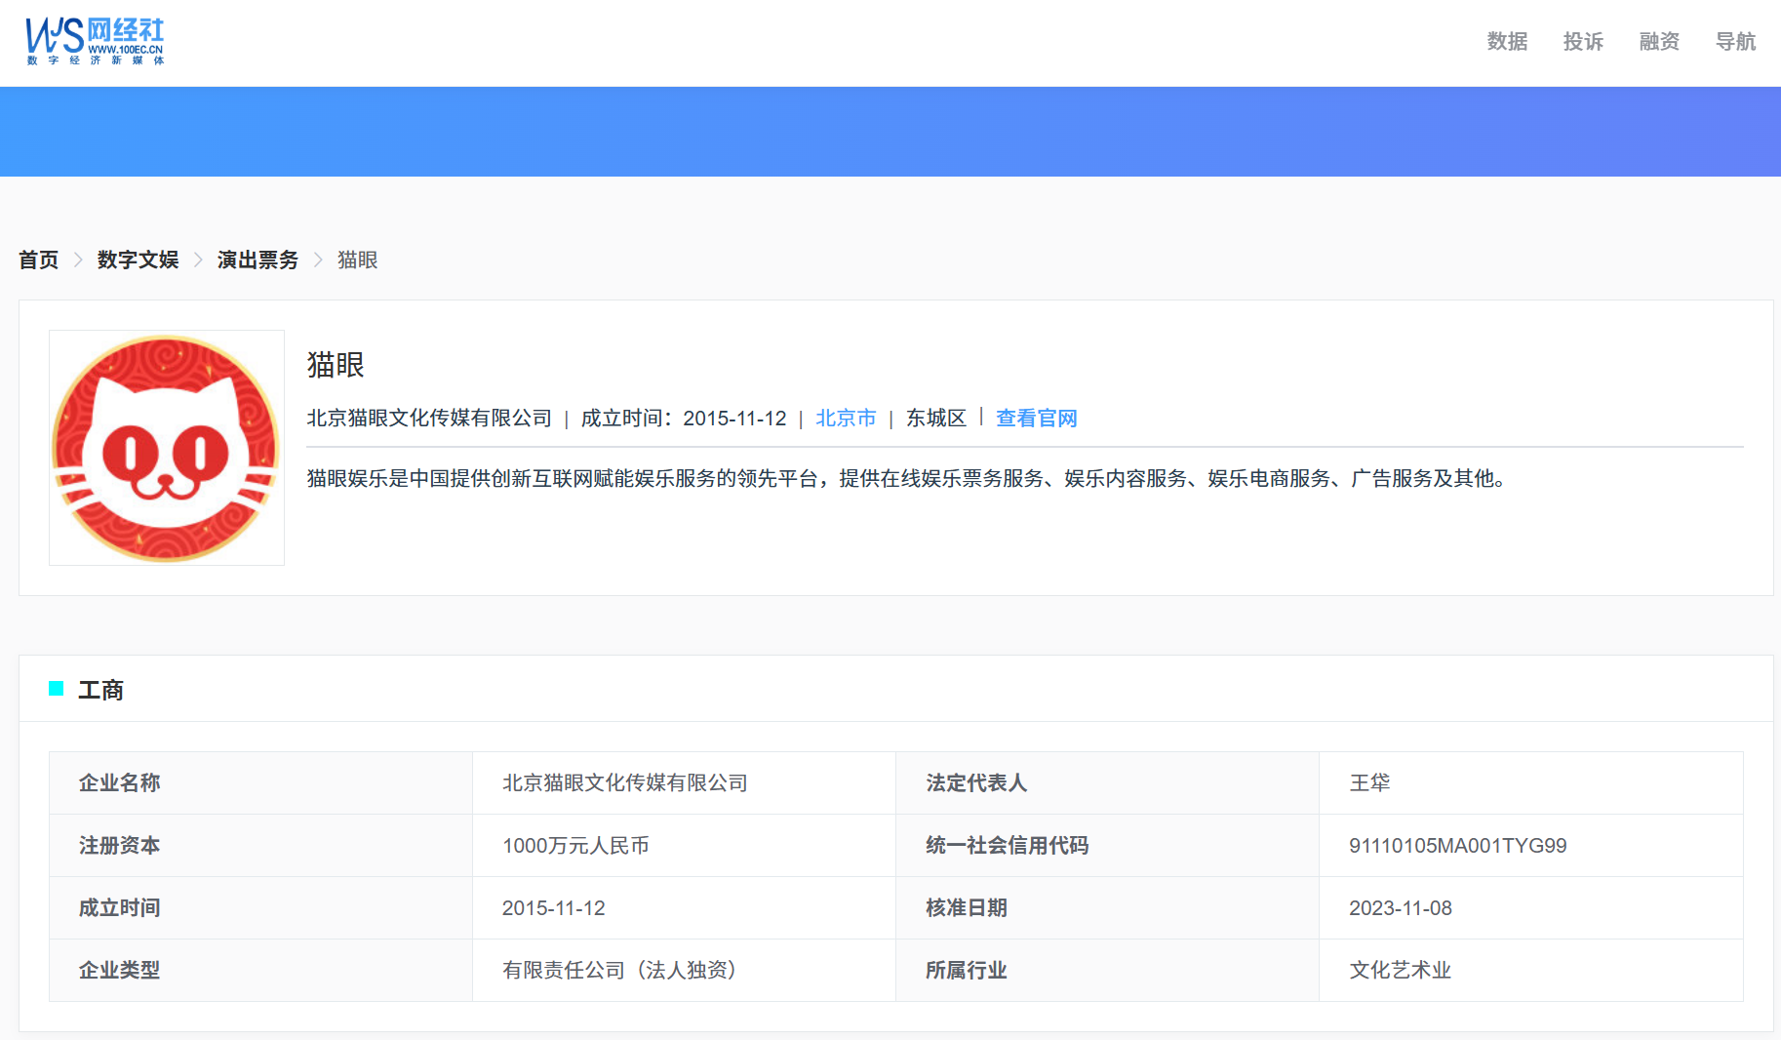Select the 统一社会信用代码 label cell
This screenshot has height=1040, width=1781.
click(1107, 845)
